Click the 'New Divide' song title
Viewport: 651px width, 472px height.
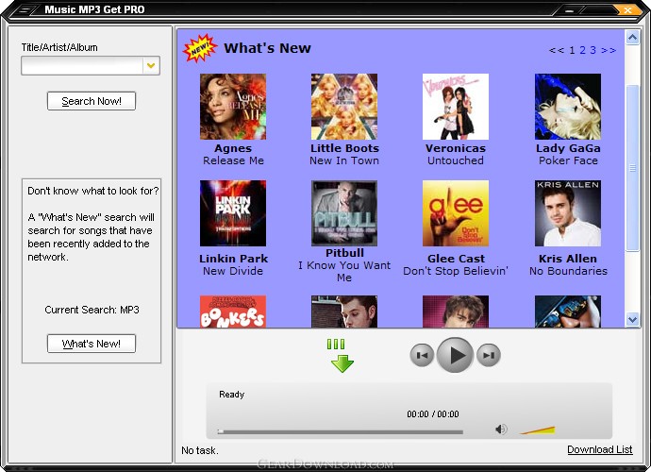click(233, 271)
